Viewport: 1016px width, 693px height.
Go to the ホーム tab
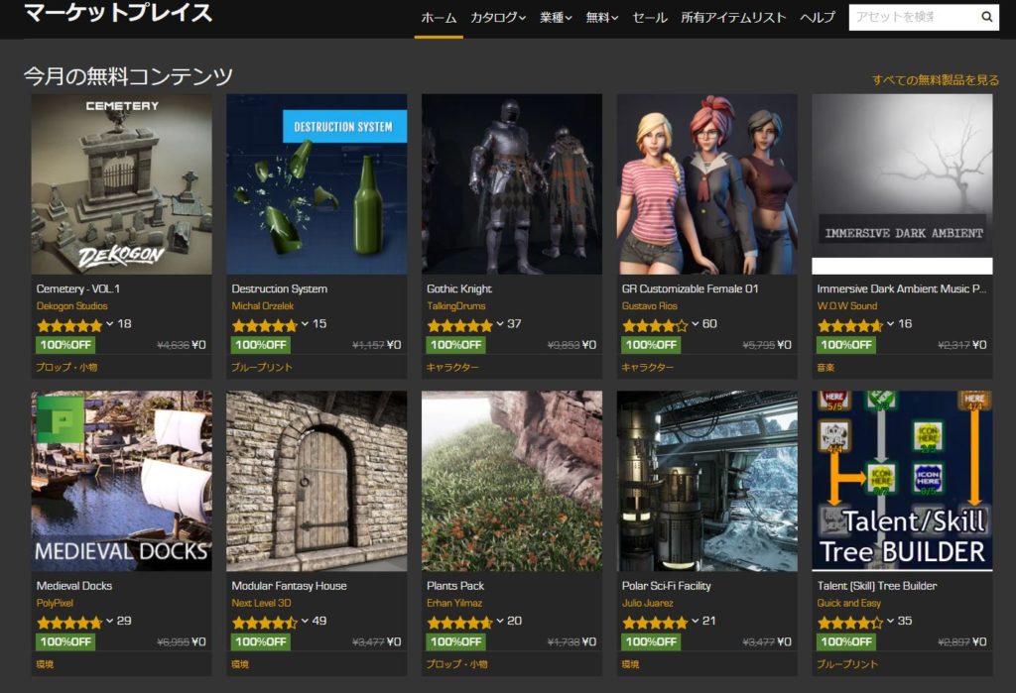(x=439, y=18)
